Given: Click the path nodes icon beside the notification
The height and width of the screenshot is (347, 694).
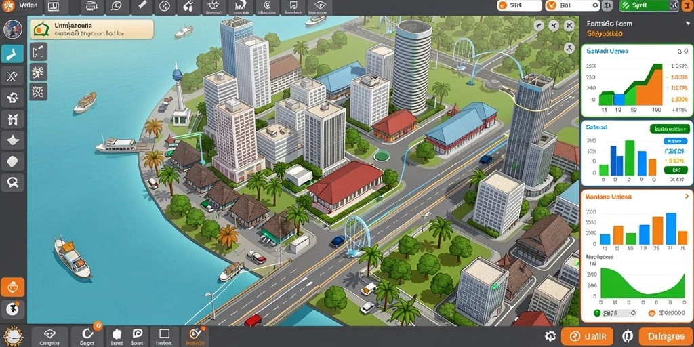Looking at the screenshot, I should point(39,52).
